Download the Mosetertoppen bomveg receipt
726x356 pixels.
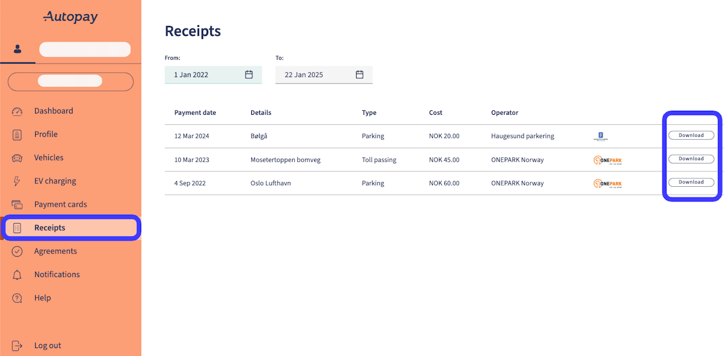tap(691, 159)
